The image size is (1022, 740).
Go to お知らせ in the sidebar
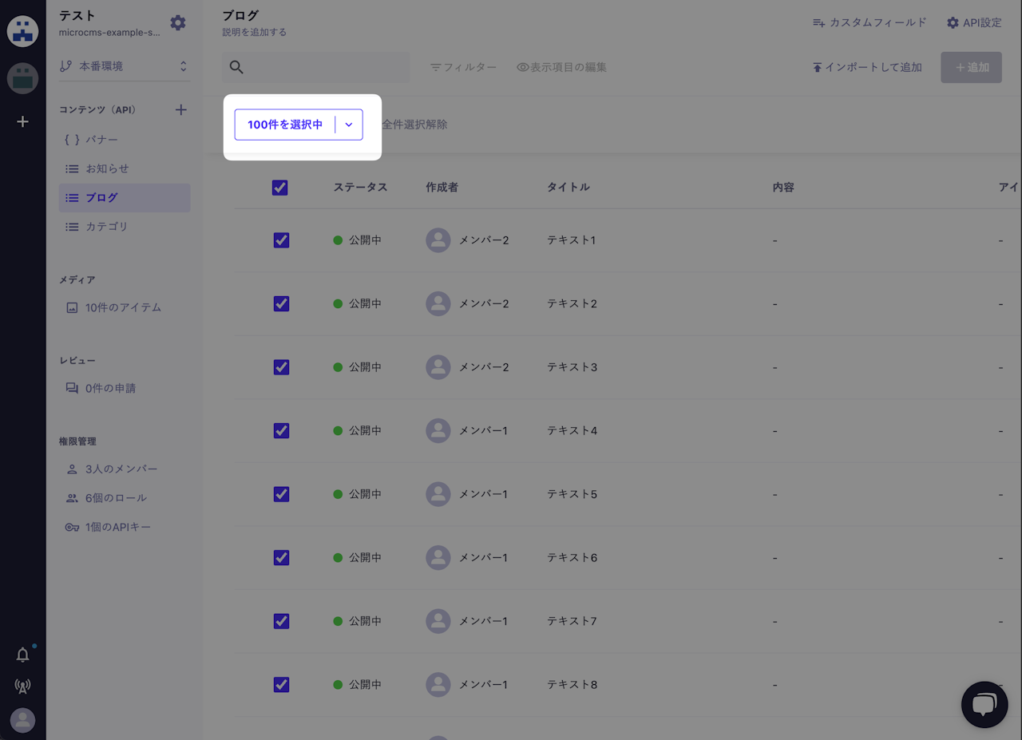(107, 169)
